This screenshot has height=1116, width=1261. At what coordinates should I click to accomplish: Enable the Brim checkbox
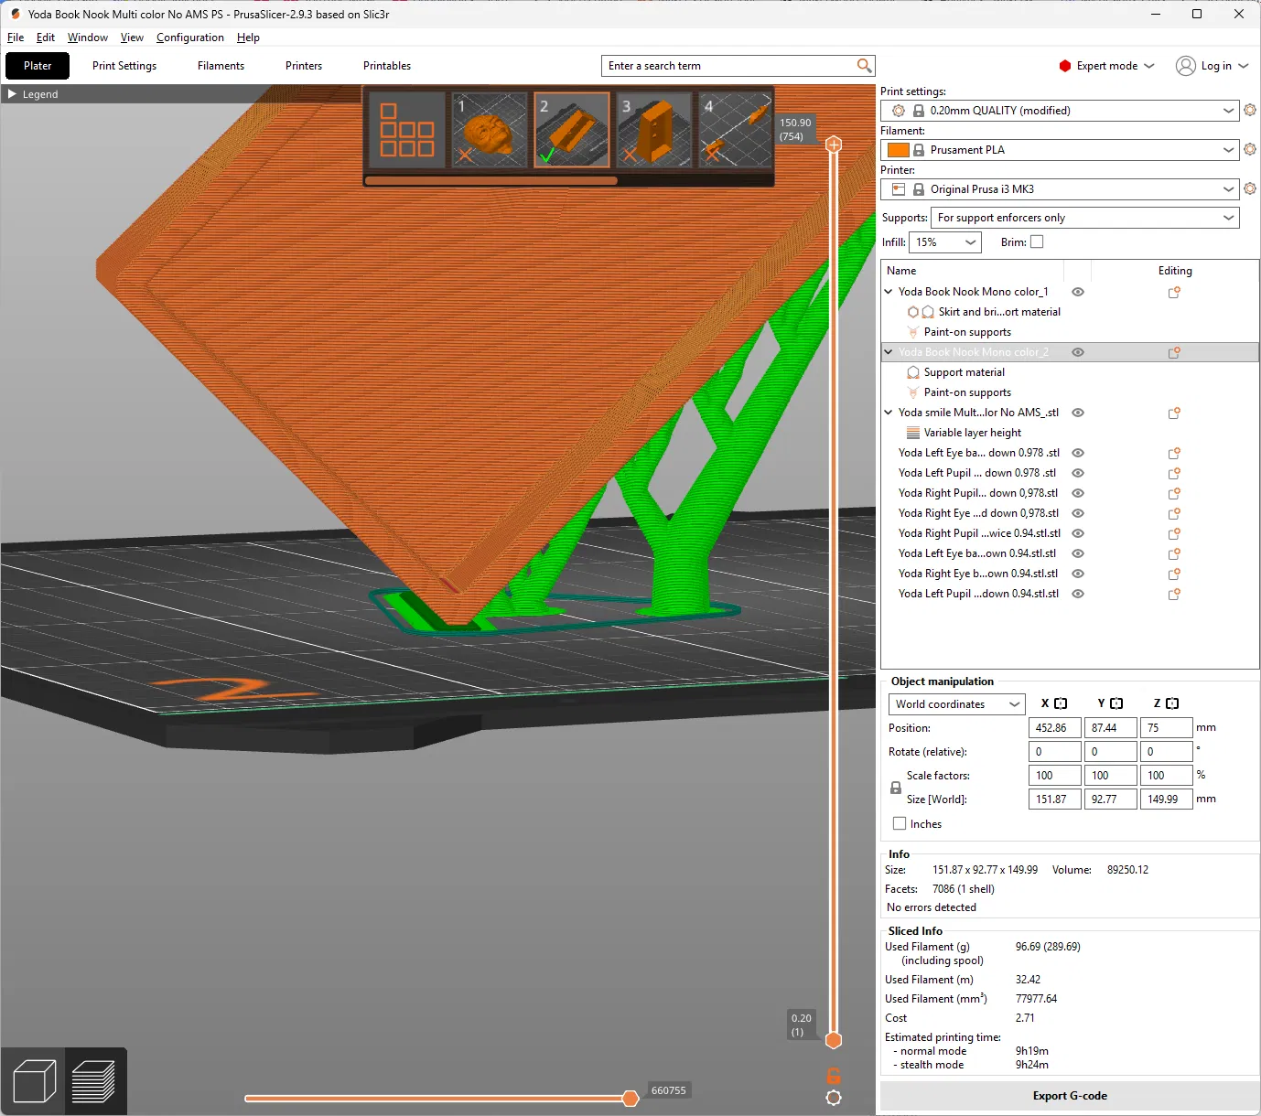(1037, 242)
